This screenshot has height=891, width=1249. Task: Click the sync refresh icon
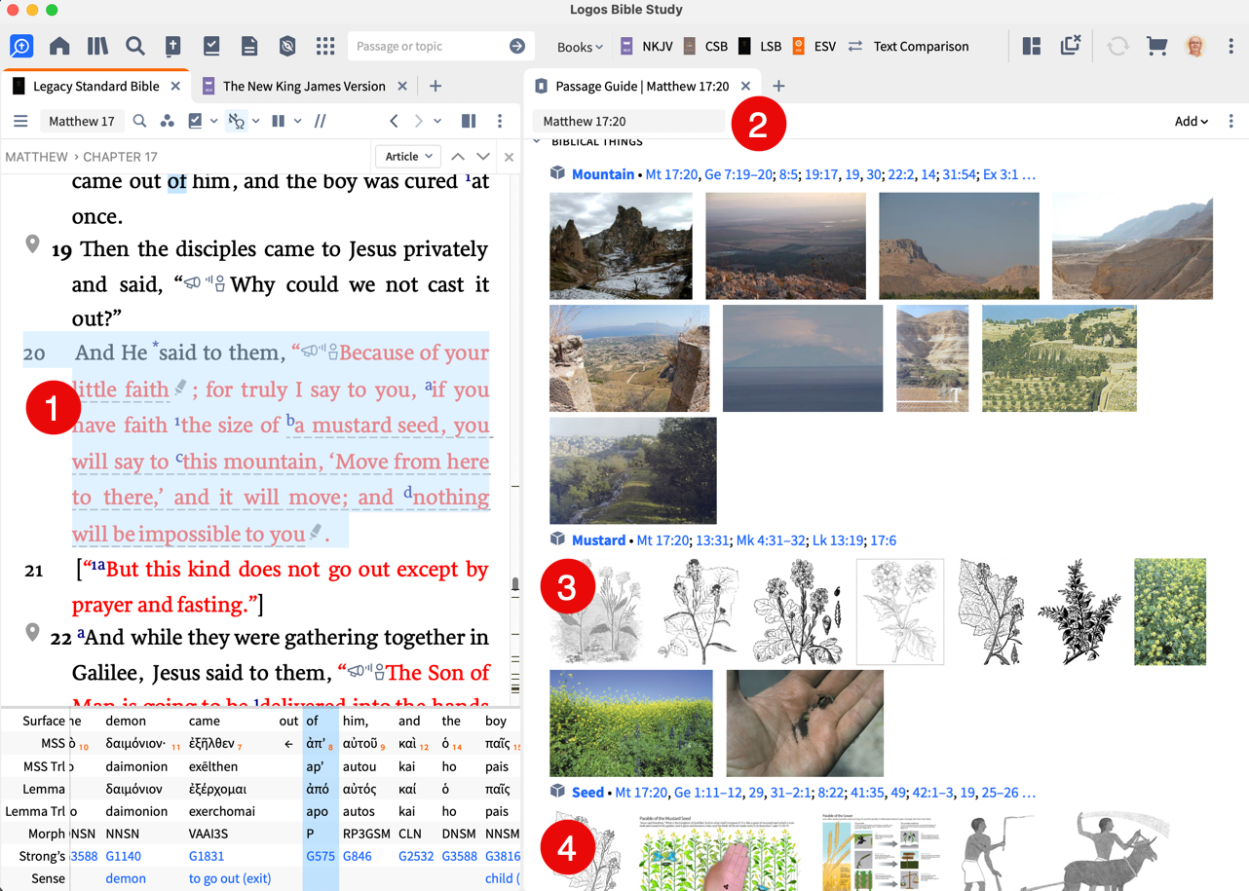click(x=1117, y=46)
